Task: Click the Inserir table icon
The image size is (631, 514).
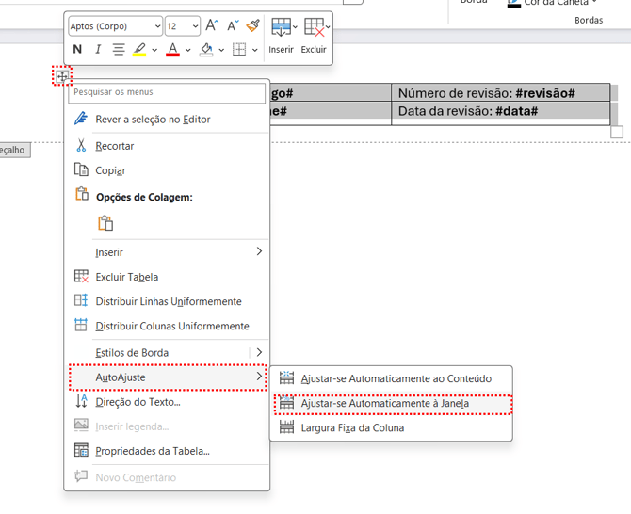Action: click(281, 27)
